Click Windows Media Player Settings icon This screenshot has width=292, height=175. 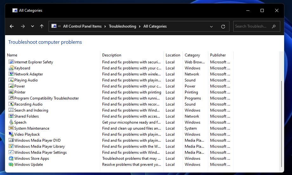point(11,152)
